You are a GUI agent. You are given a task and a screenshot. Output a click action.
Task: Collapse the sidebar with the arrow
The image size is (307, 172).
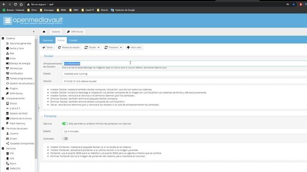click(34, 32)
